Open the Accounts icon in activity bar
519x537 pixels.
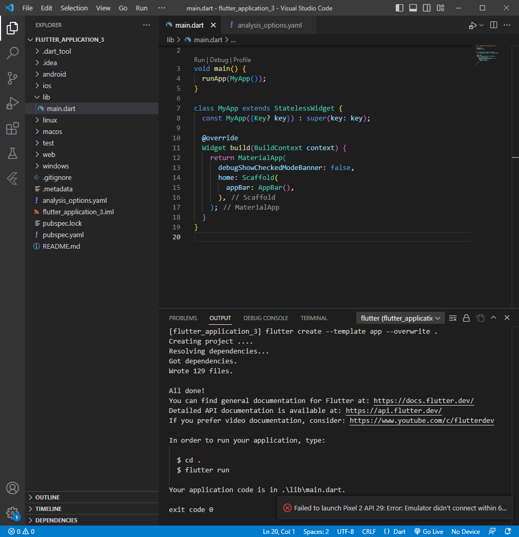click(13, 488)
